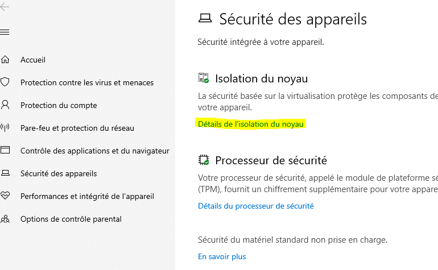
Task: Click the virus protection shield icon
Action: 6,82
